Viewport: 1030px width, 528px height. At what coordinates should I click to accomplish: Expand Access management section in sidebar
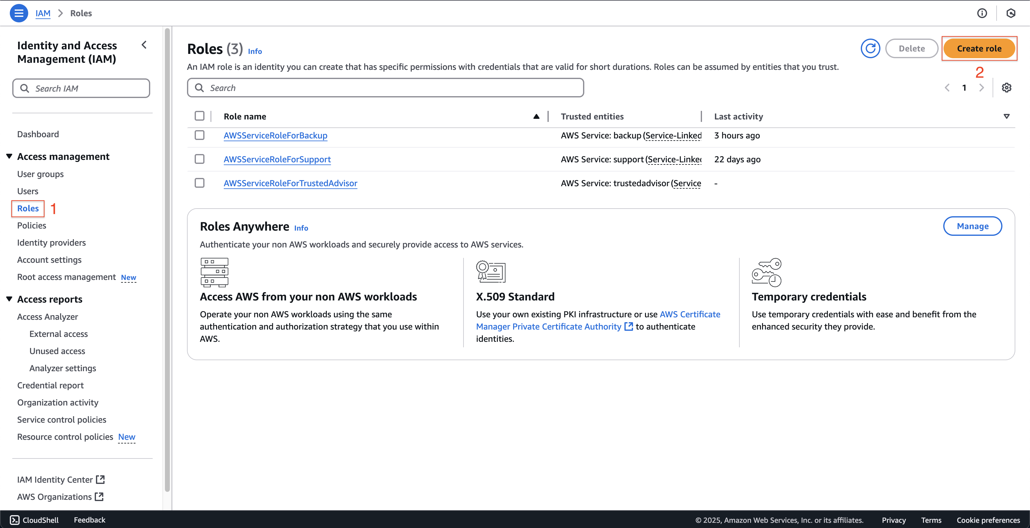[9, 156]
